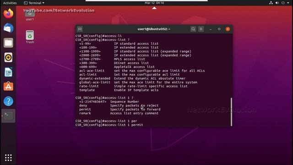The height and width of the screenshot is (165, 293).
Task: Click the 'access-list 1 permit' command line
Action: [x=109, y=125]
